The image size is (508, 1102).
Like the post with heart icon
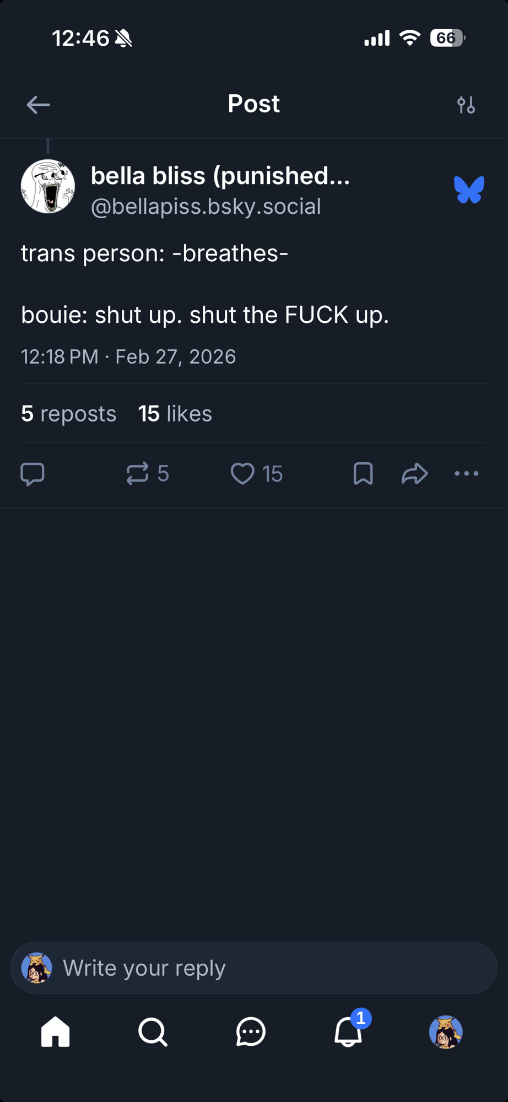coord(242,474)
